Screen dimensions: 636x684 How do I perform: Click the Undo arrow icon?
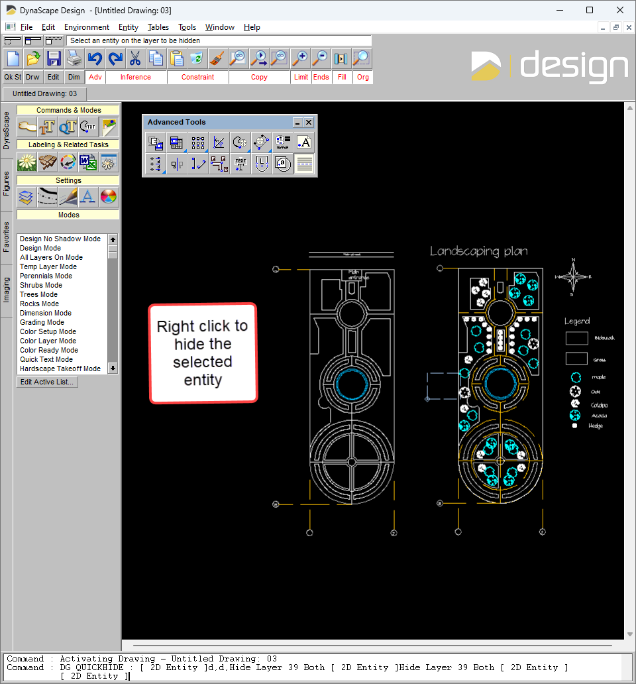click(x=95, y=58)
